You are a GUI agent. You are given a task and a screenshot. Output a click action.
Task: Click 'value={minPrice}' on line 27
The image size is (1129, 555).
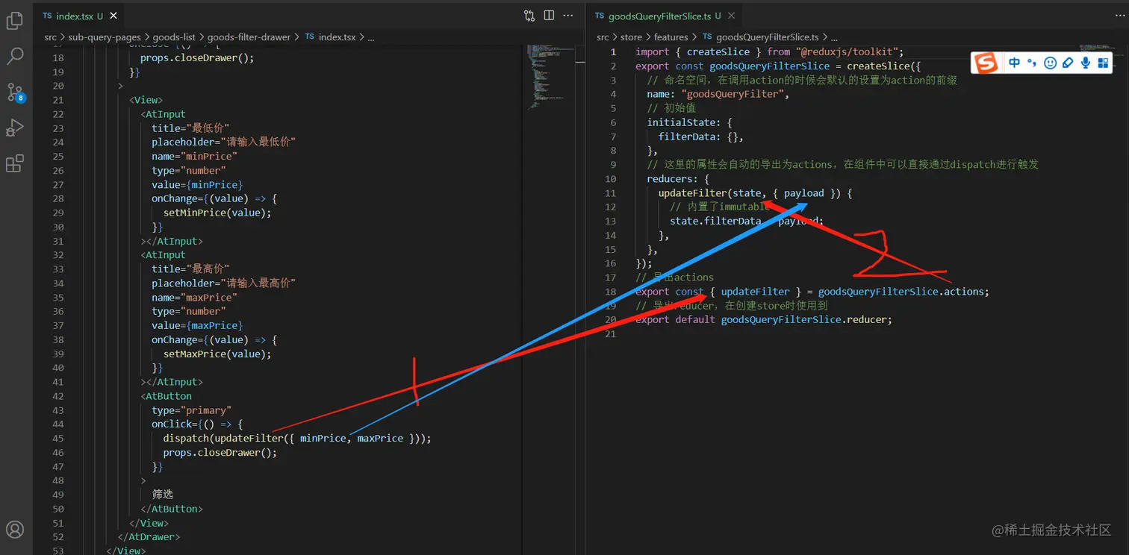[x=197, y=184]
